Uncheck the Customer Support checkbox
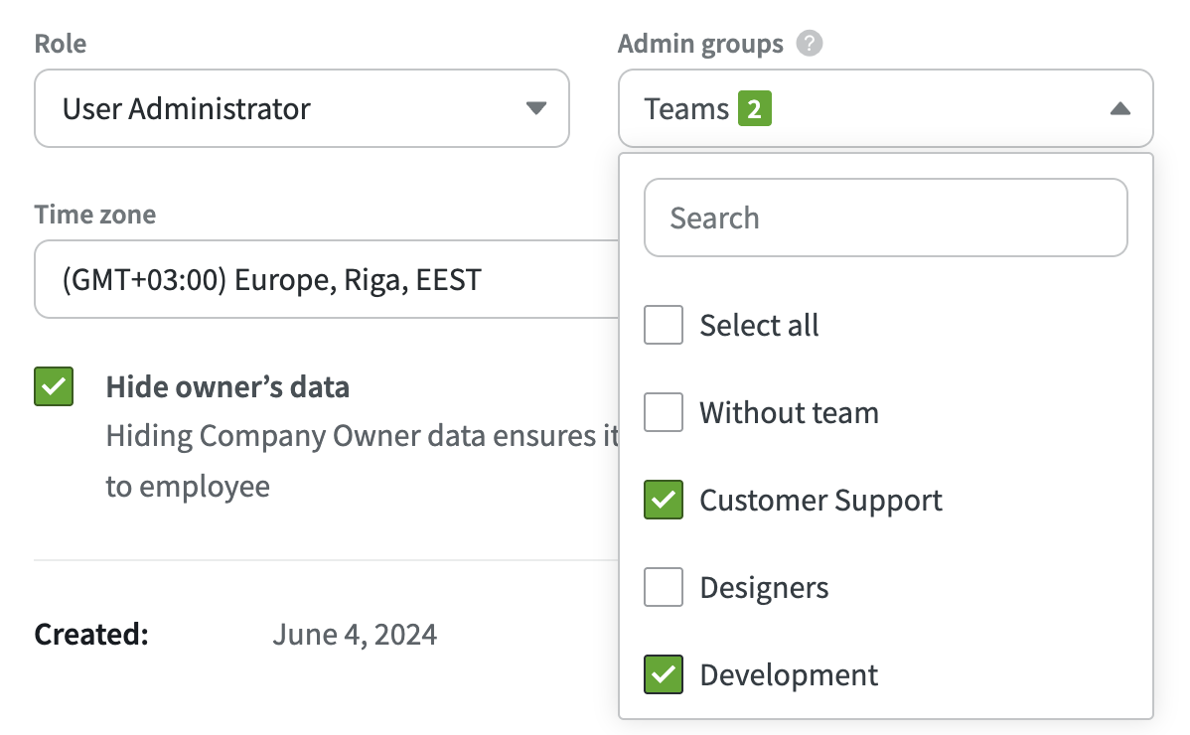The width and height of the screenshot is (1190, 735). click(x=664, y=500)
